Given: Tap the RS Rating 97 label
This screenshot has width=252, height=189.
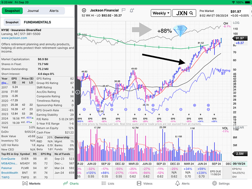Looking at the screenshot, I should click(224, 72).
